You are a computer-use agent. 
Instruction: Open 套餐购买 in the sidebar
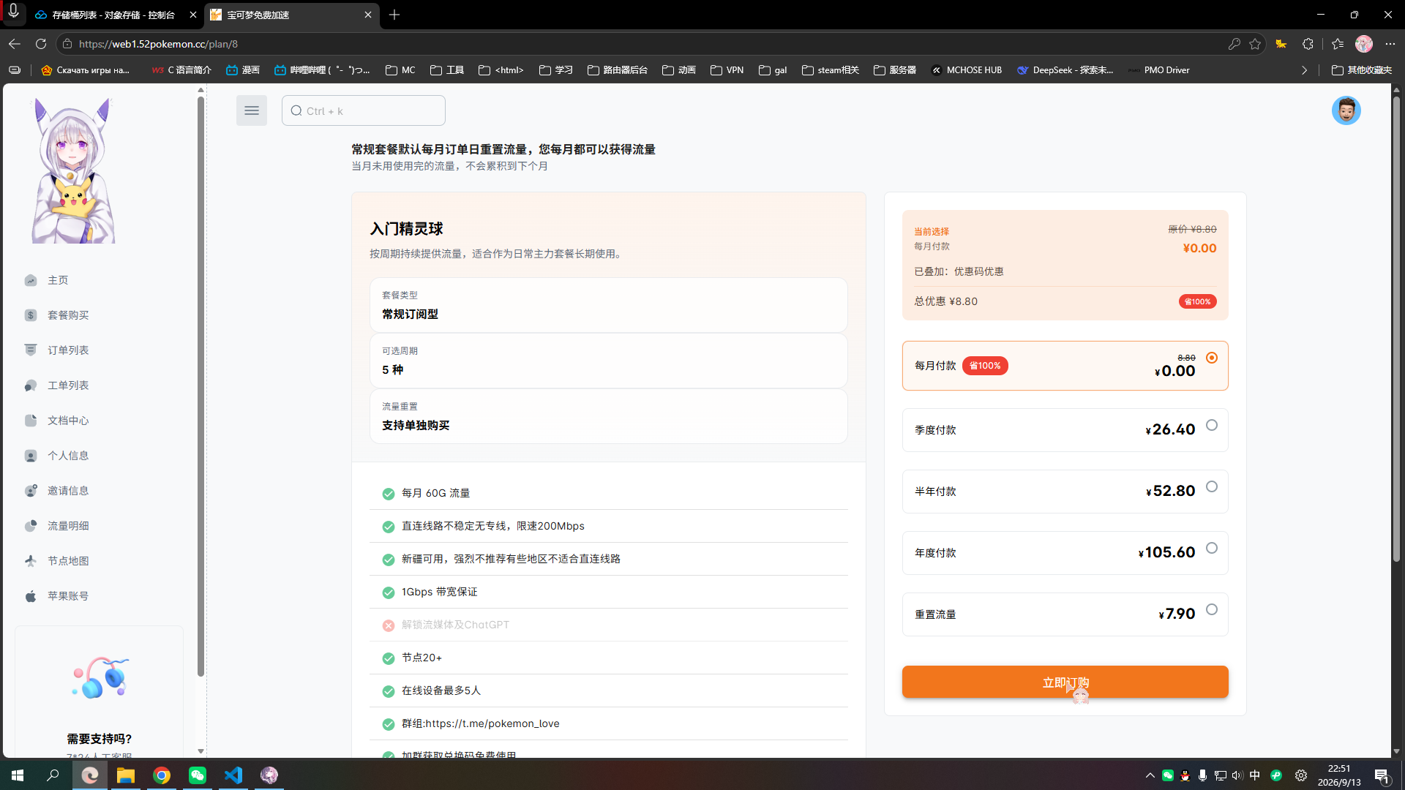click(68, 315)
